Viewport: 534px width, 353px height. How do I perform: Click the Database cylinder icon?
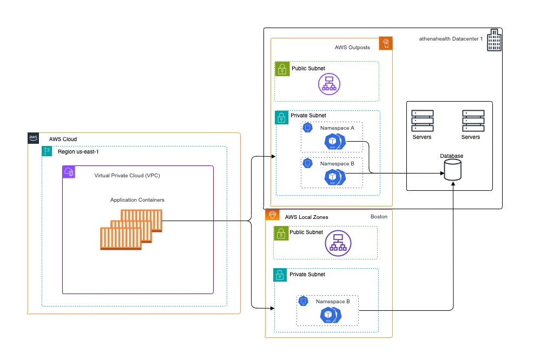452,169
